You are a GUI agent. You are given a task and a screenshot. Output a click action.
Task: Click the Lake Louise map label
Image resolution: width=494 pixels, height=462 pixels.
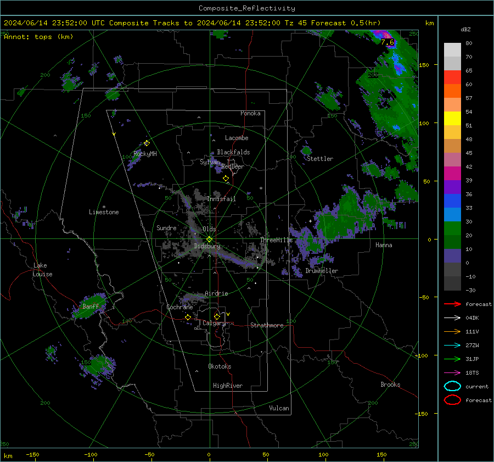(42, 270)
